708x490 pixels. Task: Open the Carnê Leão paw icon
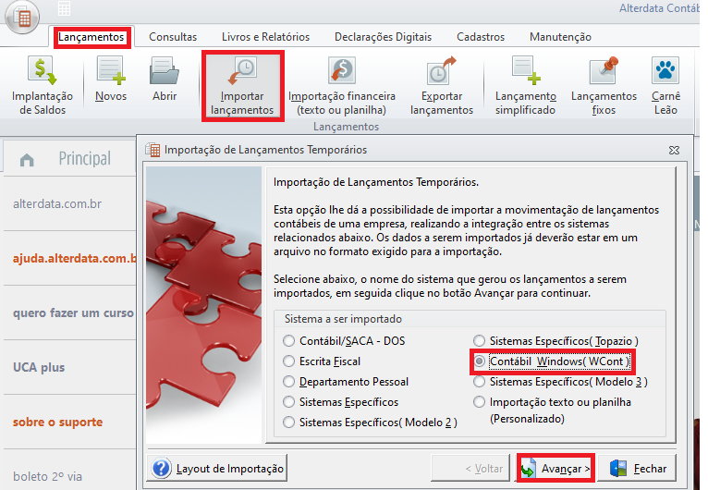665,86
